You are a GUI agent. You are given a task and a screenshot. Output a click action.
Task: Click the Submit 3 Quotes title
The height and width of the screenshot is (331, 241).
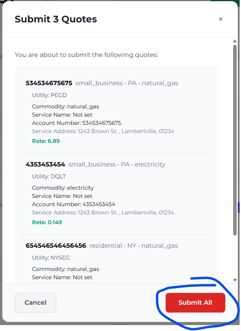(56, 19)
